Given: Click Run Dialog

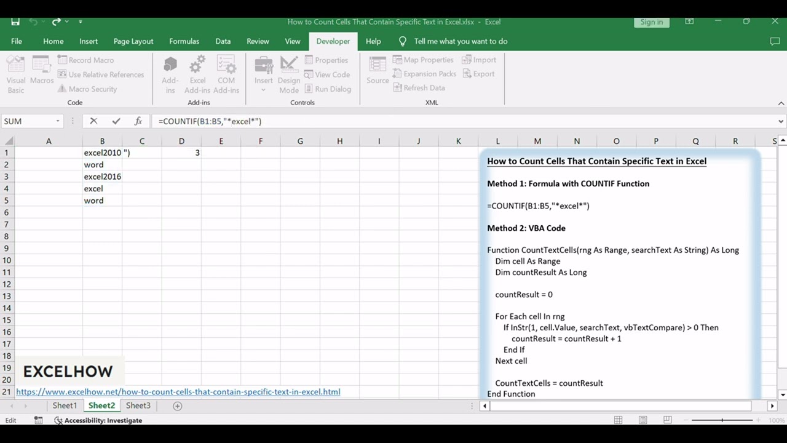Looking at the screenshot, I should pyautogui.click(x=328, y=89).
